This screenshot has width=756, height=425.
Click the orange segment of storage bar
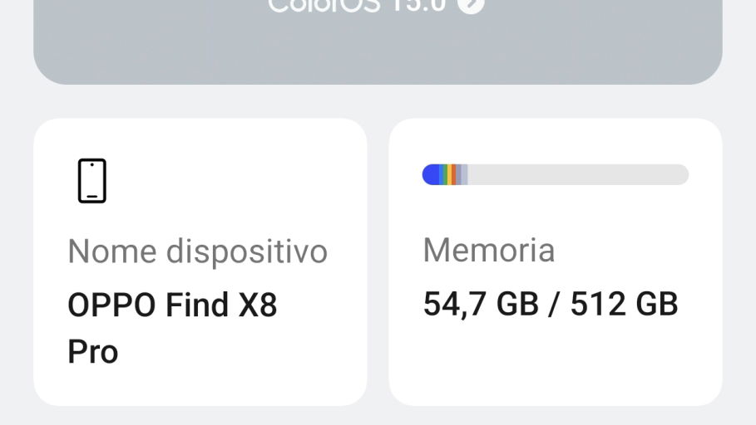coord(454,174)
